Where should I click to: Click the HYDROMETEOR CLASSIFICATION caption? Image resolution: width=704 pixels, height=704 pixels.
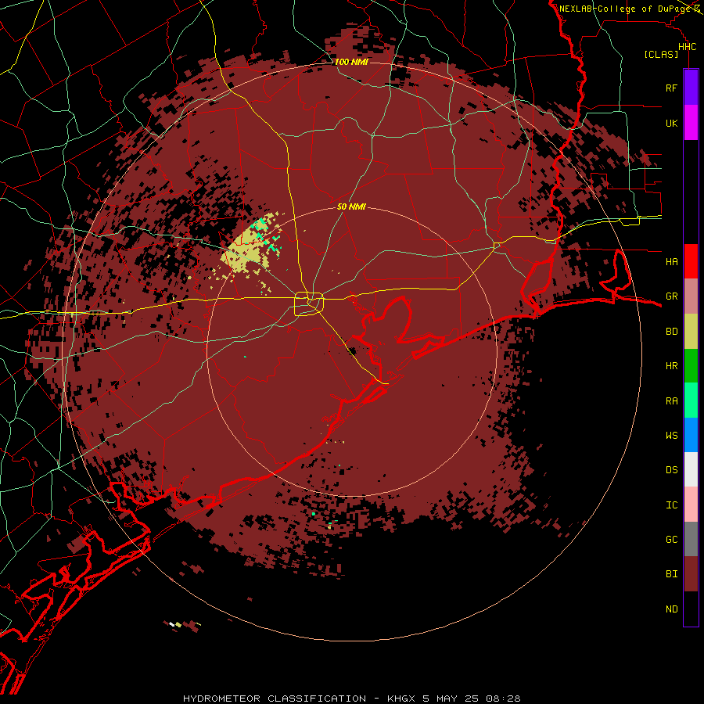point(275,699)
